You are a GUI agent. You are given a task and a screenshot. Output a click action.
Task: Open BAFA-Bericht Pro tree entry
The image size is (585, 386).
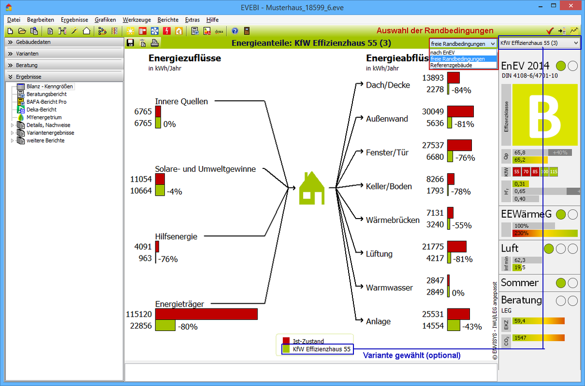pyautogui.click(x=46, y=102)
